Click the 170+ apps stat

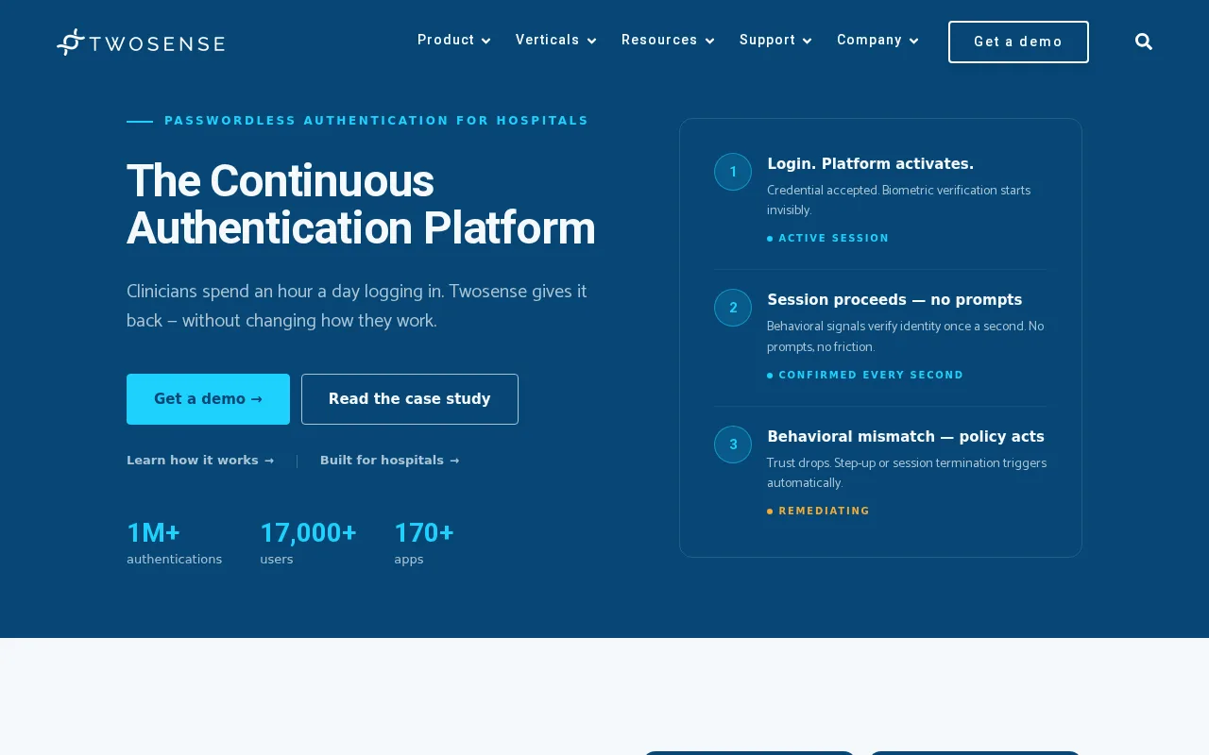(424, 543)
